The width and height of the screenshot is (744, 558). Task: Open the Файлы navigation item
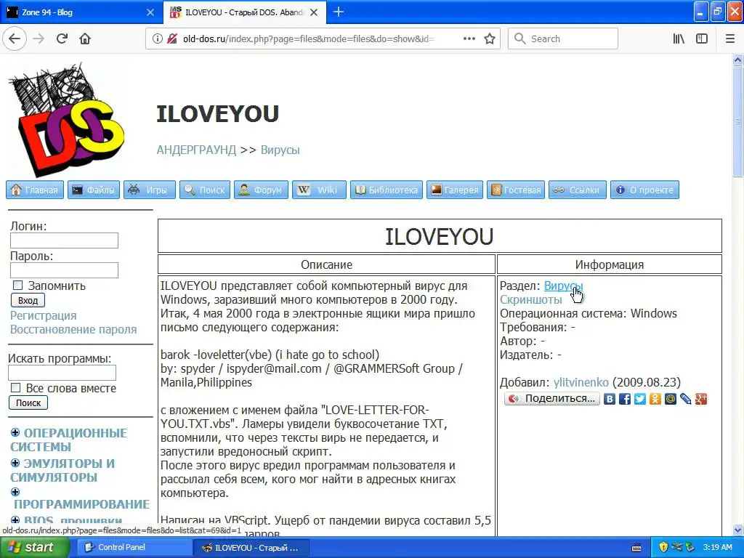[x=94, y=190]
